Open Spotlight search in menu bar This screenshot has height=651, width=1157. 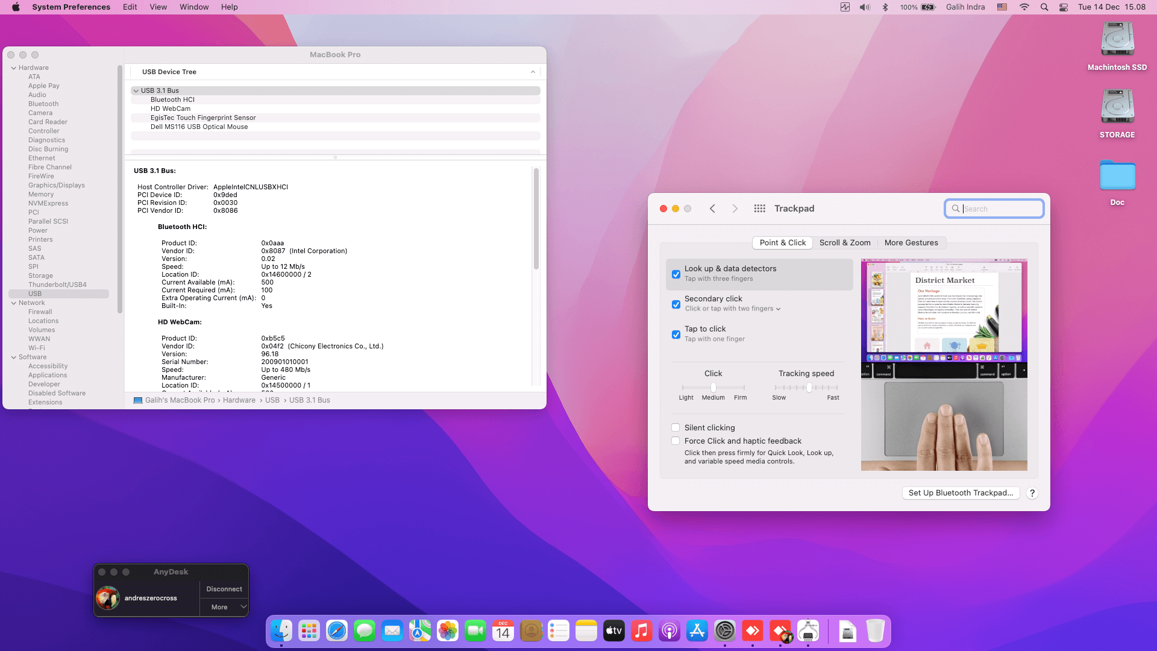click(x=1044, y=7)
